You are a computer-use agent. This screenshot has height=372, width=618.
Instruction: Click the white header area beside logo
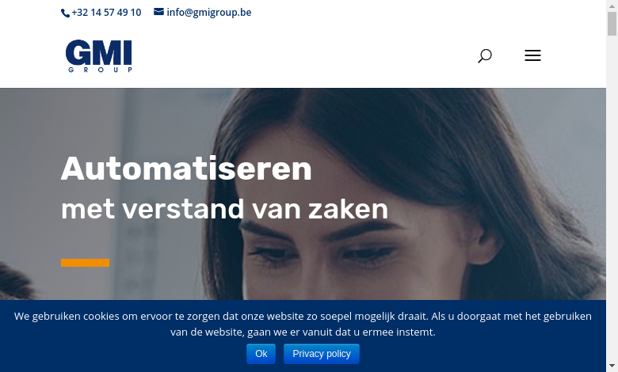[x=303, y=55]
